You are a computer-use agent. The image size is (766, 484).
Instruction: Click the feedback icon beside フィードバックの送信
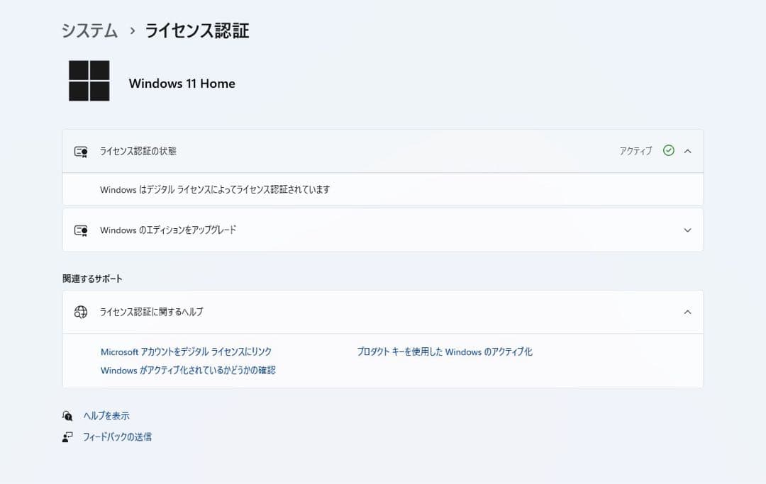[x=67, y=437]
